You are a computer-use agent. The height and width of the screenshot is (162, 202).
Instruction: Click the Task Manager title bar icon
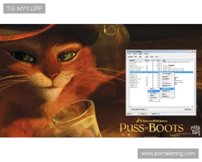[127, 51]
